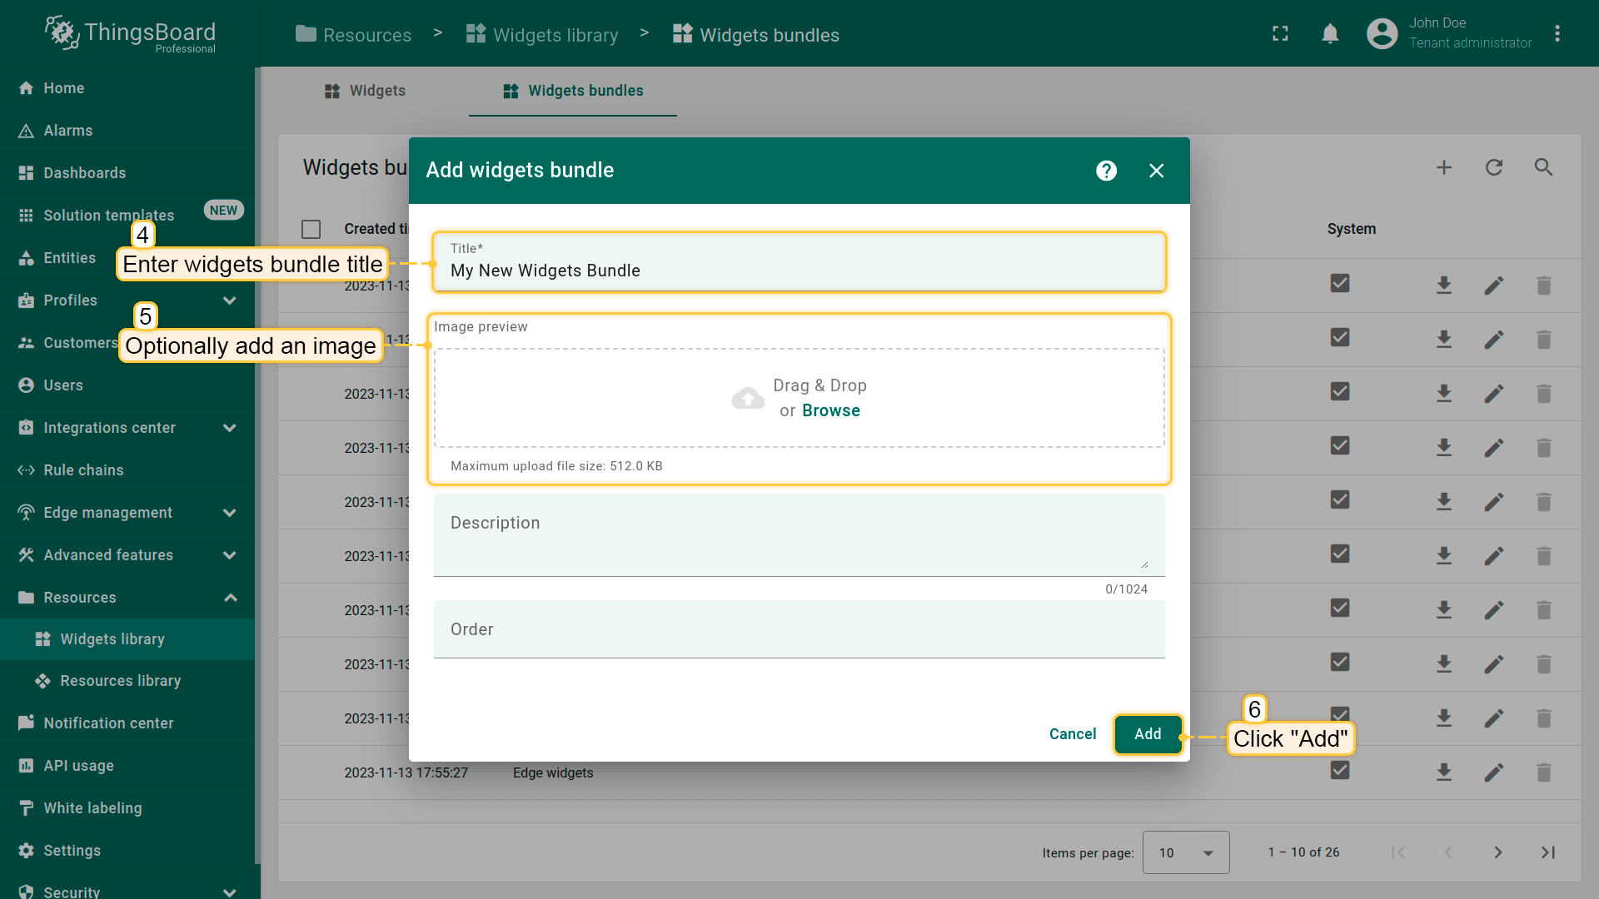Image resolution: width=1599 pixels, height=899 pixels.
Task: Toggle System checkbox in first row
Action: (x=1340, y=284)
